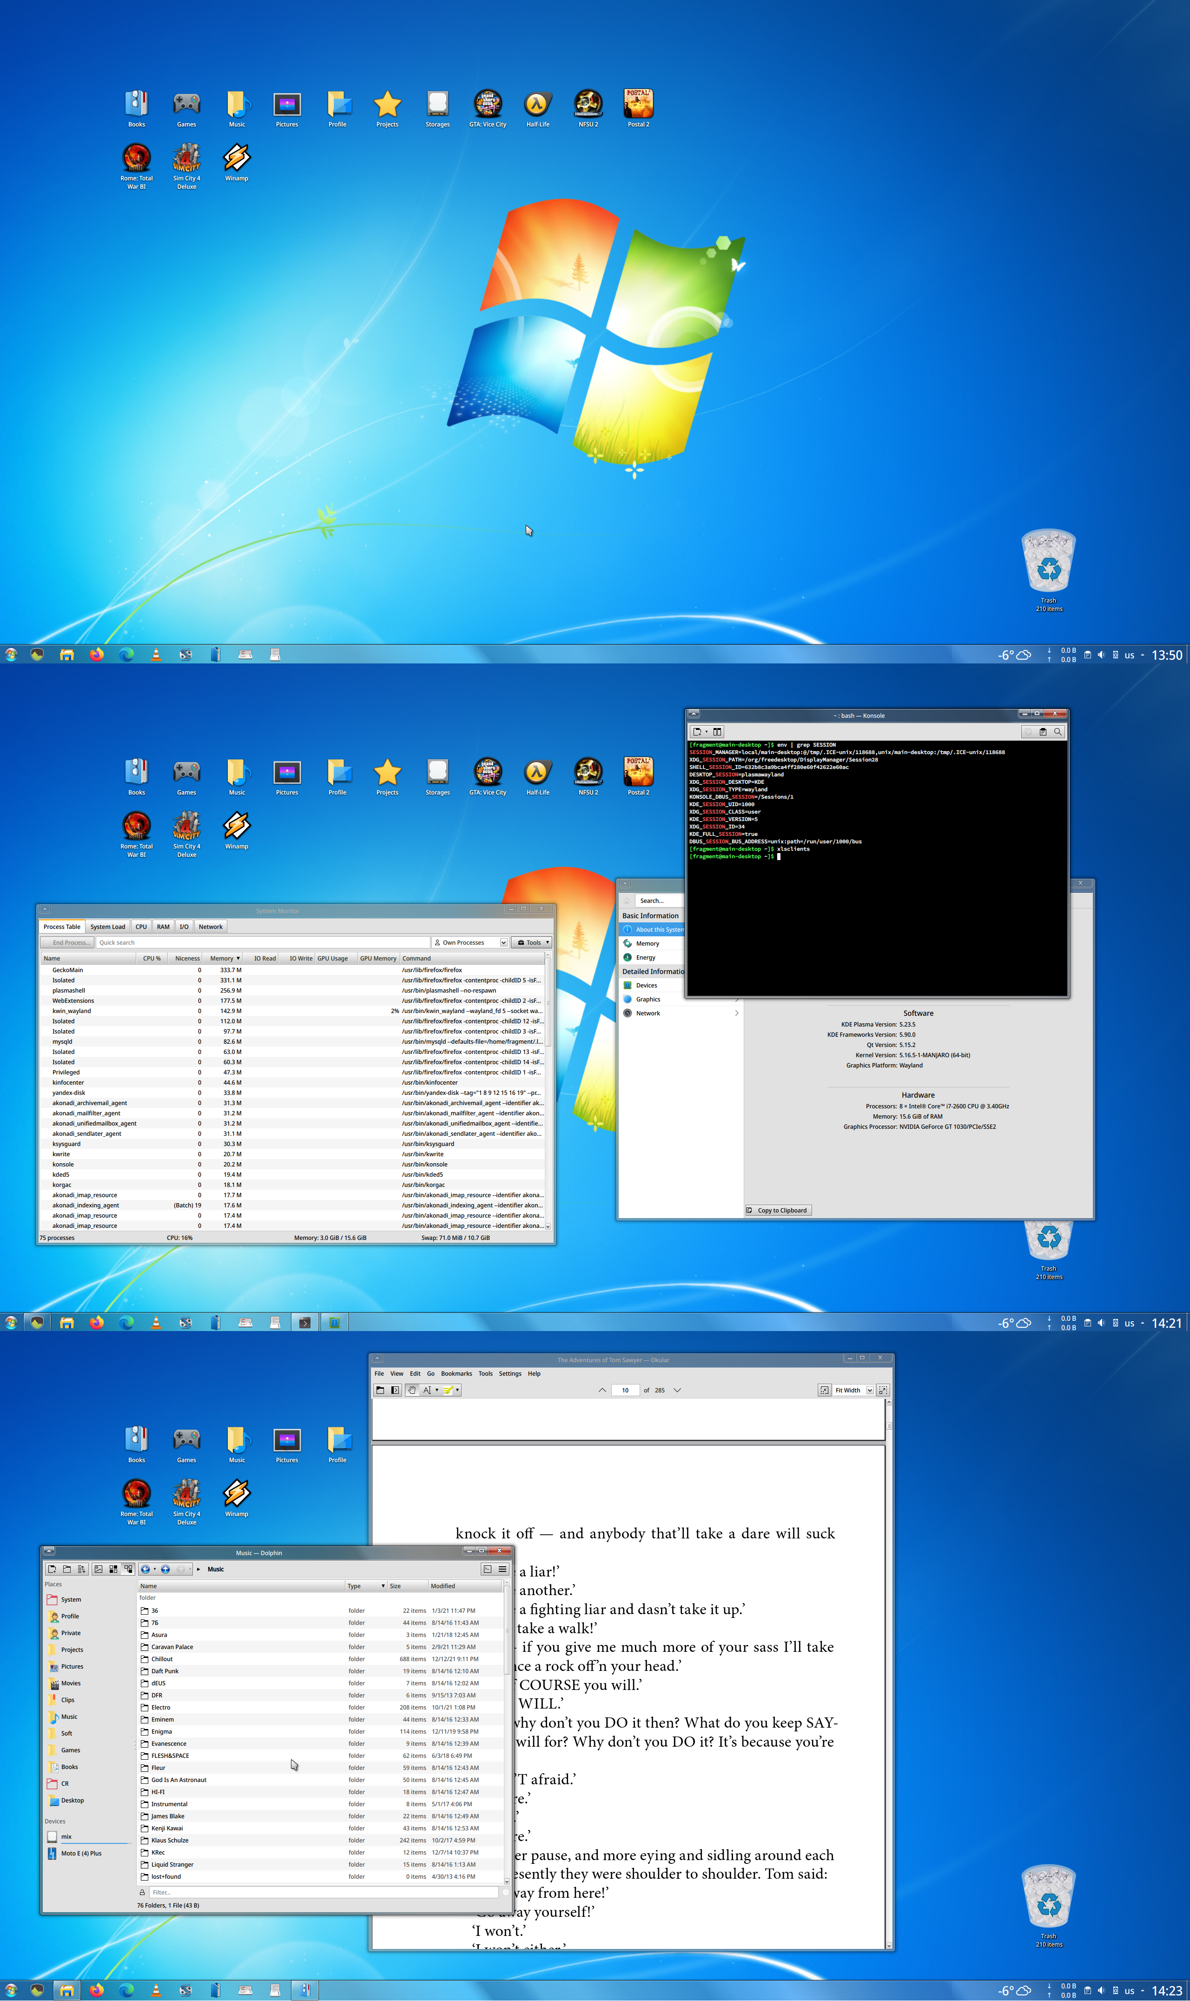The height and width of the screenshot is (2001, 1190).
Task: Open Energy in Info Center sidebar
Action: coord(652,957)
